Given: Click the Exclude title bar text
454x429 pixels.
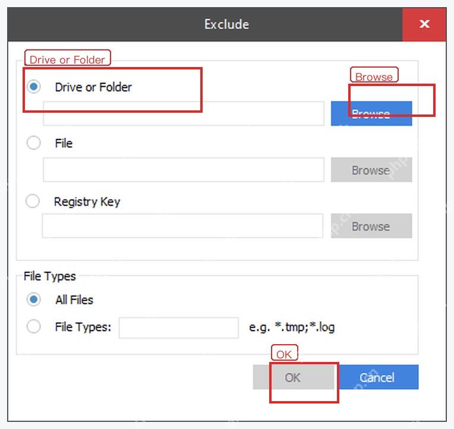Looking at the screenshot, I should click(x=227, y=24).
